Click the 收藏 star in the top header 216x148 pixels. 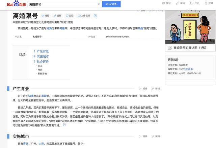[209, 3]
